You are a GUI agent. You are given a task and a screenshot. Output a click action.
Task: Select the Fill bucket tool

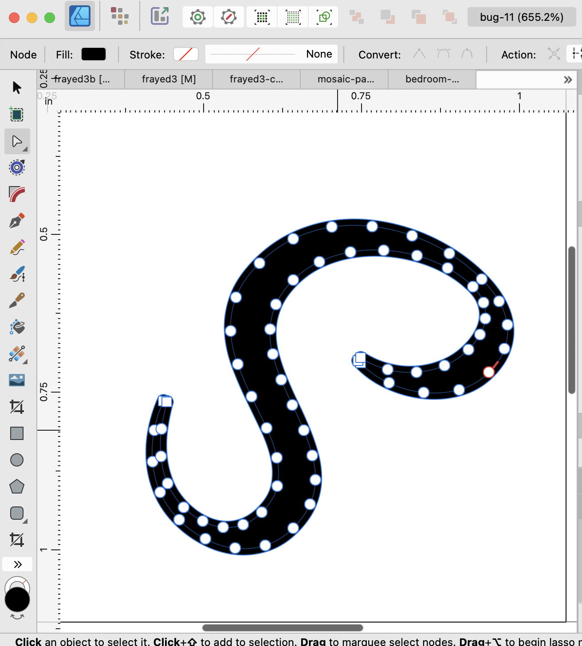point(17,327)
